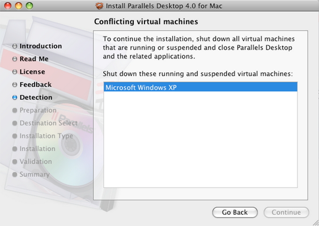Click the gray bullet beside Installation
Viewport: 319px width, 226px height.
[15, 149]
